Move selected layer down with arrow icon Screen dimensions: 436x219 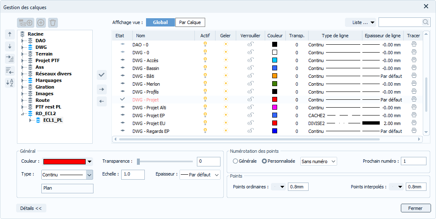click(10, 46)
